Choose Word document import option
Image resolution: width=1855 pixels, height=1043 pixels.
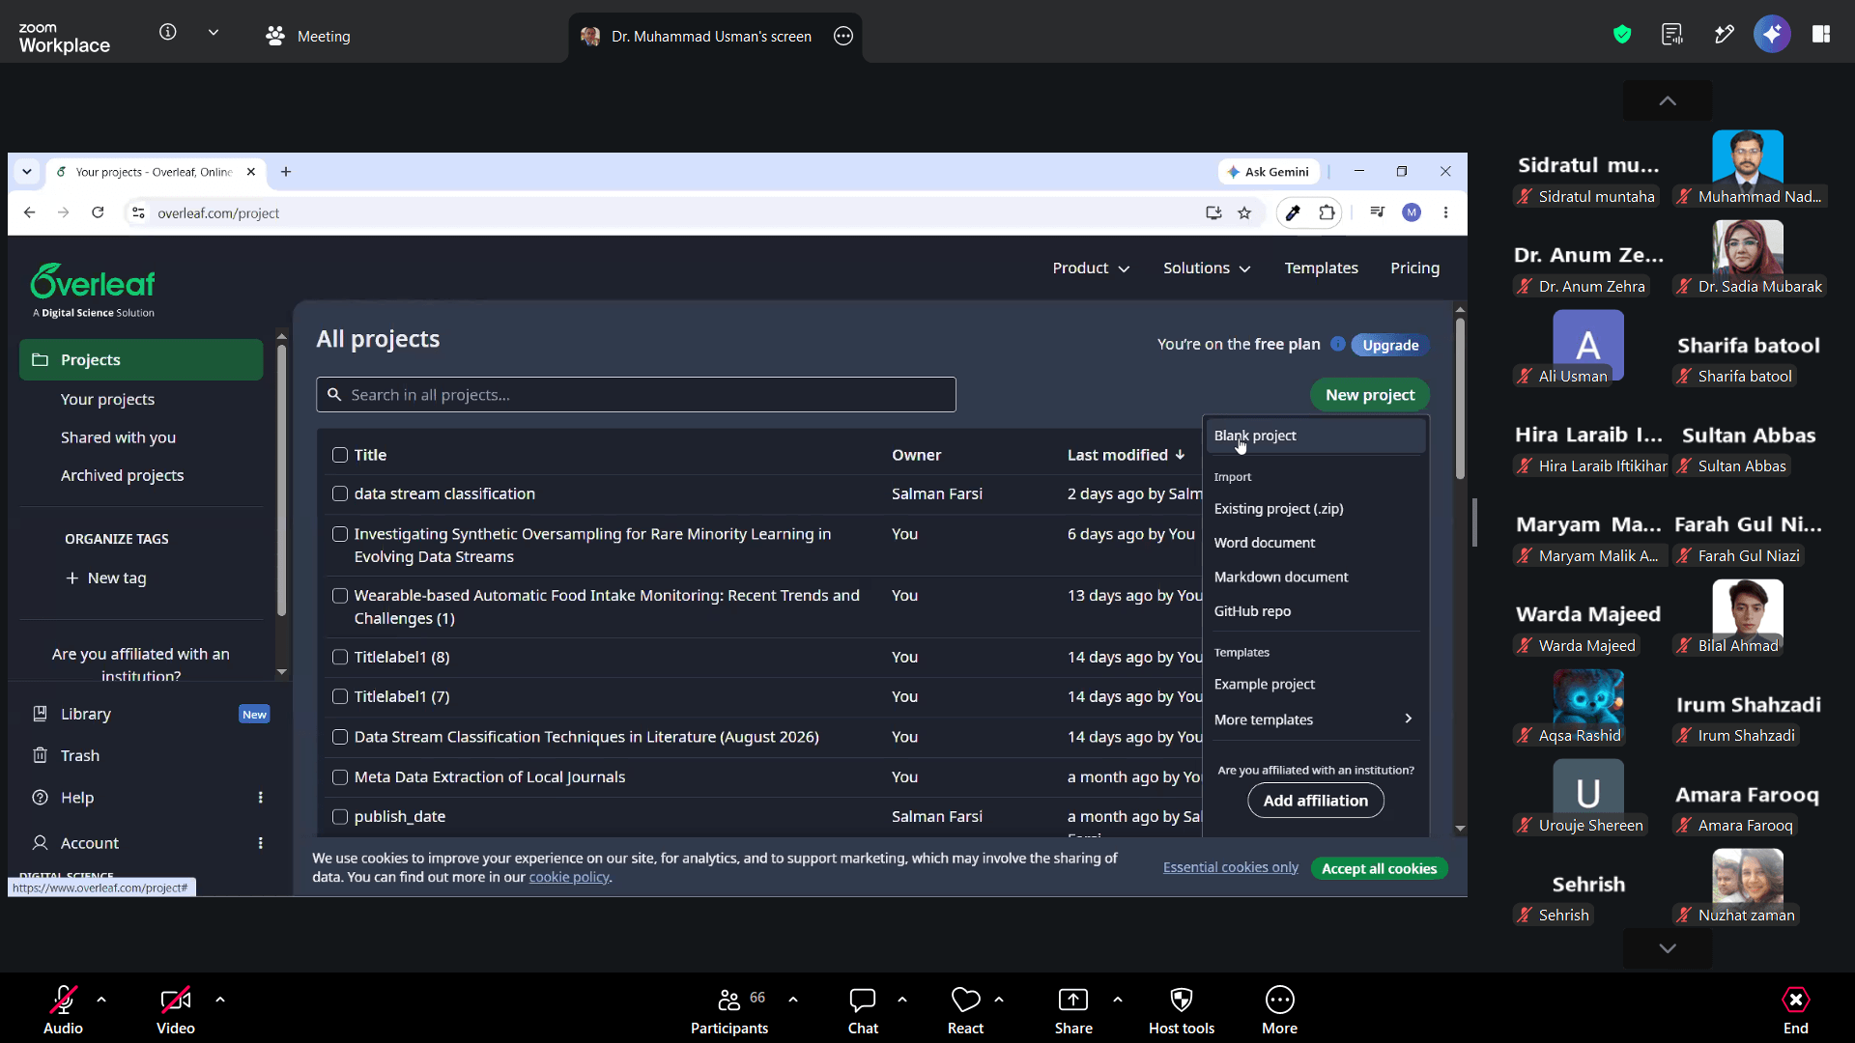click(1314, 543)
